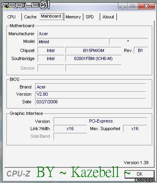Click the Link Width label
The image size is (157, 183).
coord(40,129)
